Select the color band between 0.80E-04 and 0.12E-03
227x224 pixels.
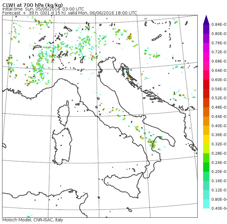pos(206,195)
